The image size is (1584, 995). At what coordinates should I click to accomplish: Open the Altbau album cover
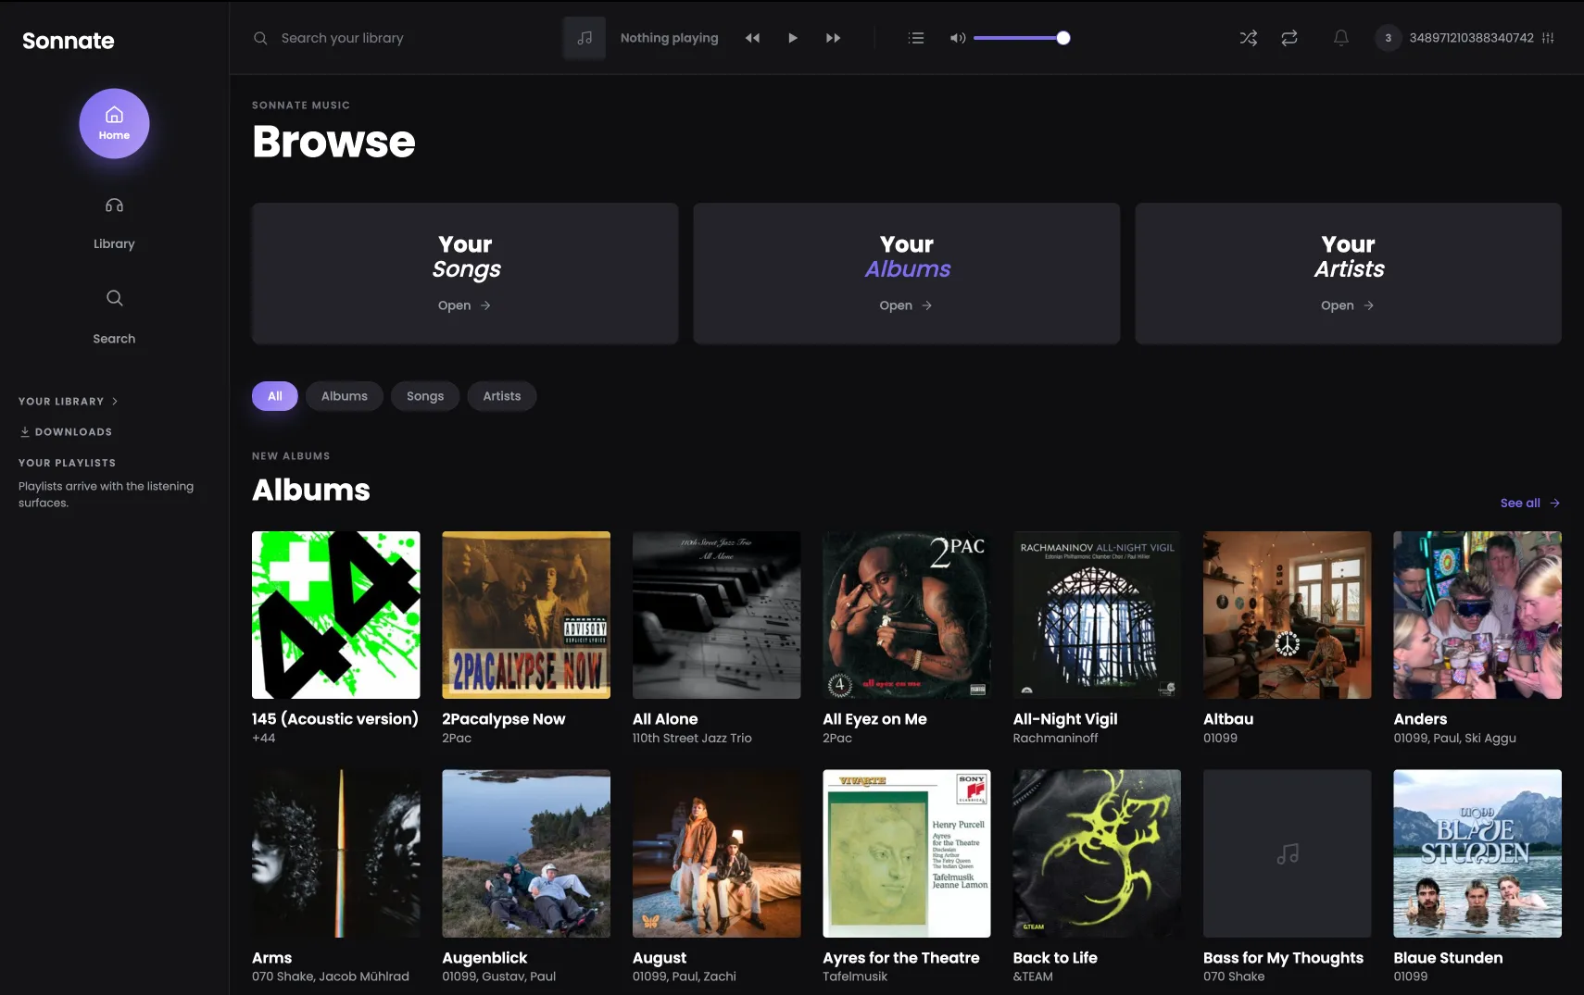tap(1288, 616)
